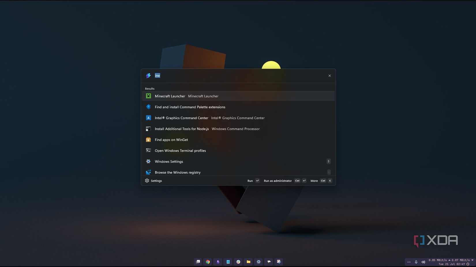Click the Intel Graphics Command Center icon
This screenshot has width=476, height=267.
[x=148, y=118]
